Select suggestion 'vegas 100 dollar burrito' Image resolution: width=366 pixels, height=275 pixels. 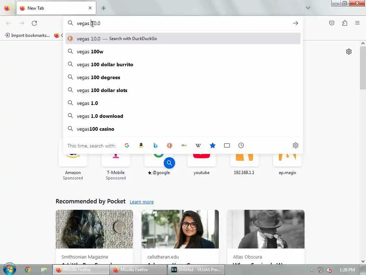click(x=183, y=64)
